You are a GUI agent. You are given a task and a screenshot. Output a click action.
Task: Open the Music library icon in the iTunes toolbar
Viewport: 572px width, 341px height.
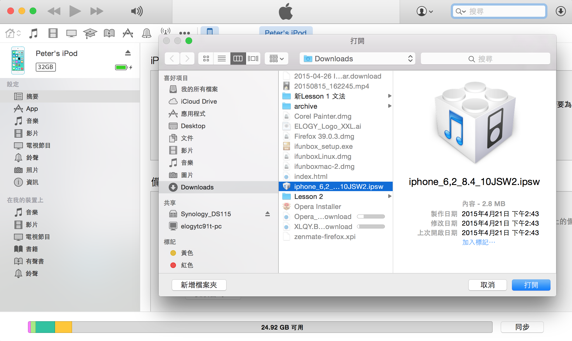tap(34, 33)
